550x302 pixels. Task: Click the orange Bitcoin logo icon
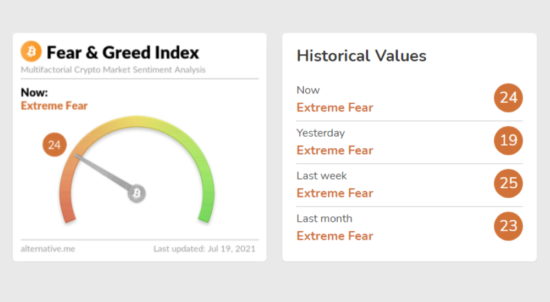click(31, 52)
